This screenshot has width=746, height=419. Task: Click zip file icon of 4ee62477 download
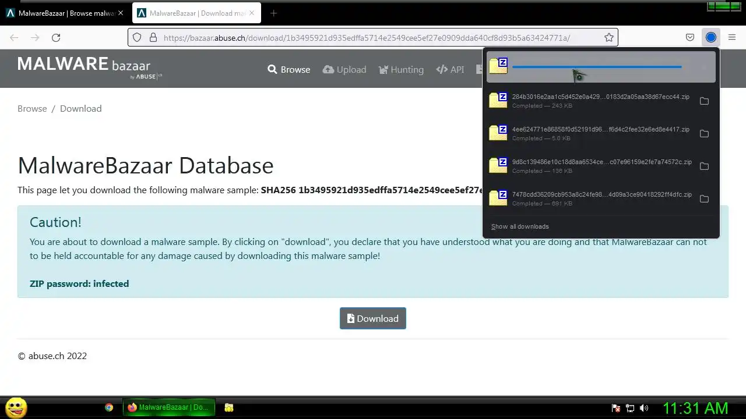click(498, 132)
